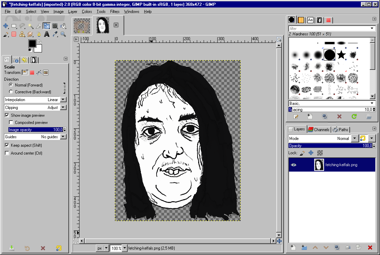Set transform target to Image

pyautogui.click(x=46, y=72)
